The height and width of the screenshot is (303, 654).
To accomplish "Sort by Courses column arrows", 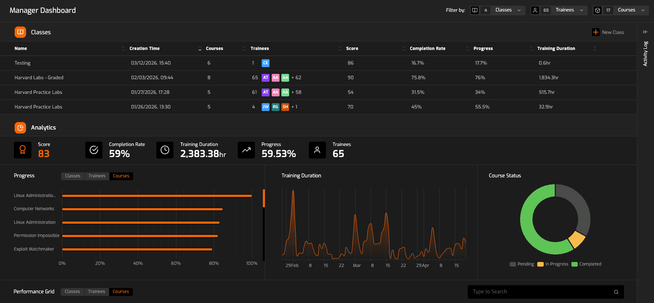I will [x=244, y=49].
